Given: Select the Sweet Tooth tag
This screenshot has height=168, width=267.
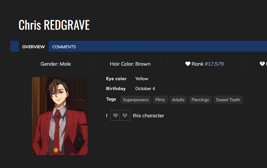Looking at the screenshot, I should pyautogui.click(x=228, y=100).
